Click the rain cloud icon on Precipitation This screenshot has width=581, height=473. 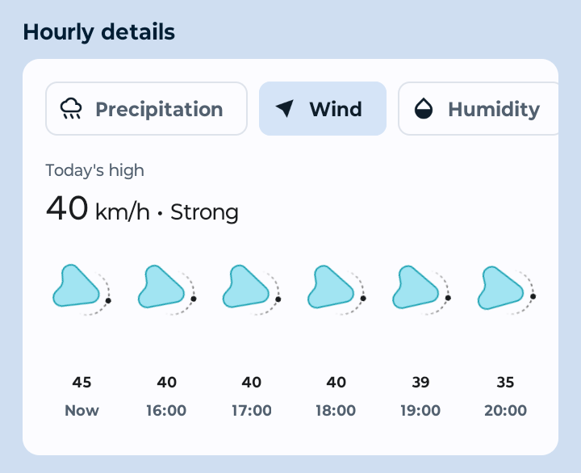tap(72, 109)
